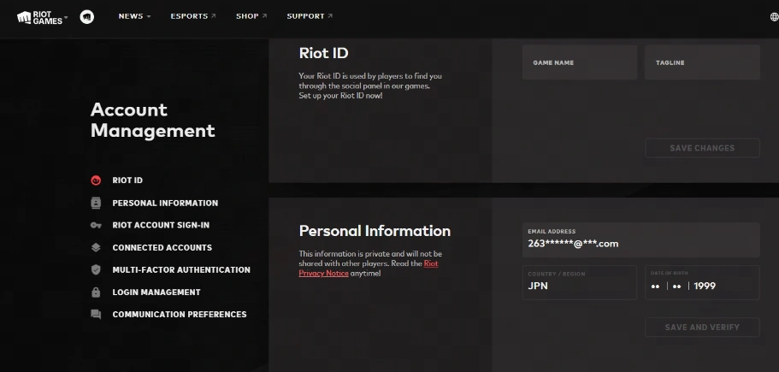Click the Save and Verify button
779x372 pixels.
(702, 328)
